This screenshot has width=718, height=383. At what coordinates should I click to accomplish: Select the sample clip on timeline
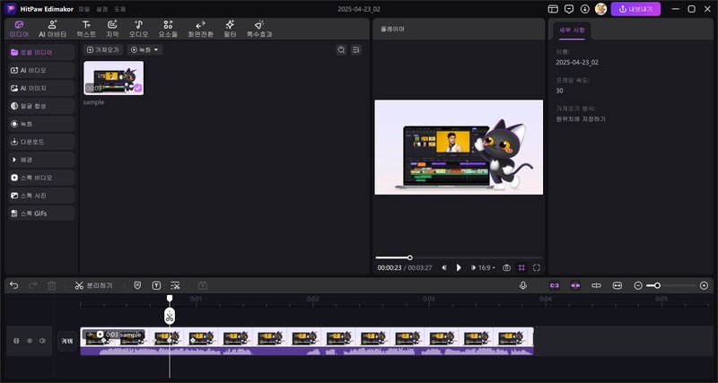pos(307,341)
